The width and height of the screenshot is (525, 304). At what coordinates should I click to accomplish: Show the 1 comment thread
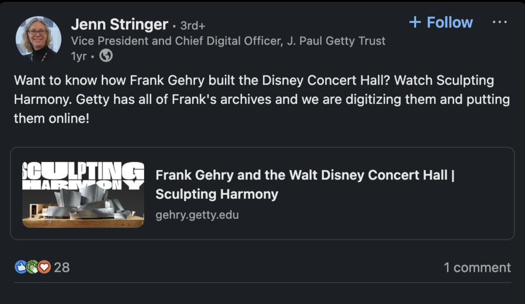tap(477, 268)
